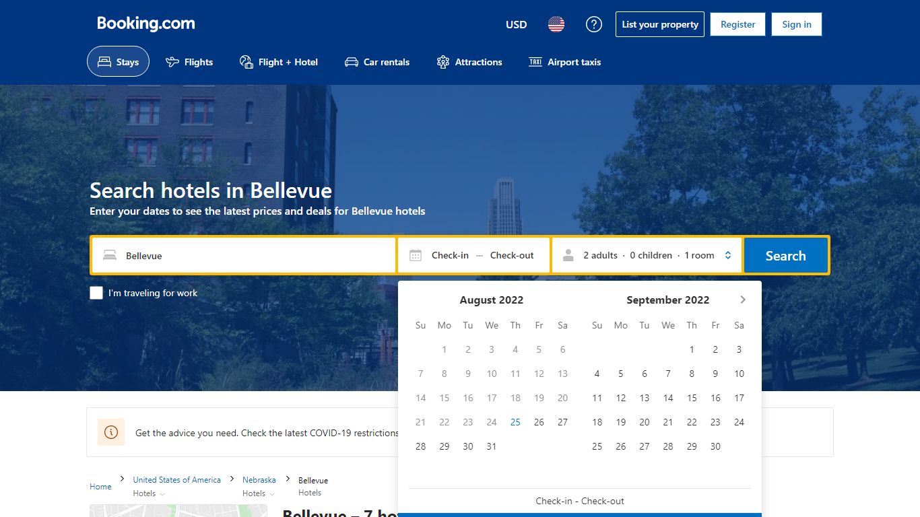Click the blue Search button
920x517 pixels.
tap(785, 255)
